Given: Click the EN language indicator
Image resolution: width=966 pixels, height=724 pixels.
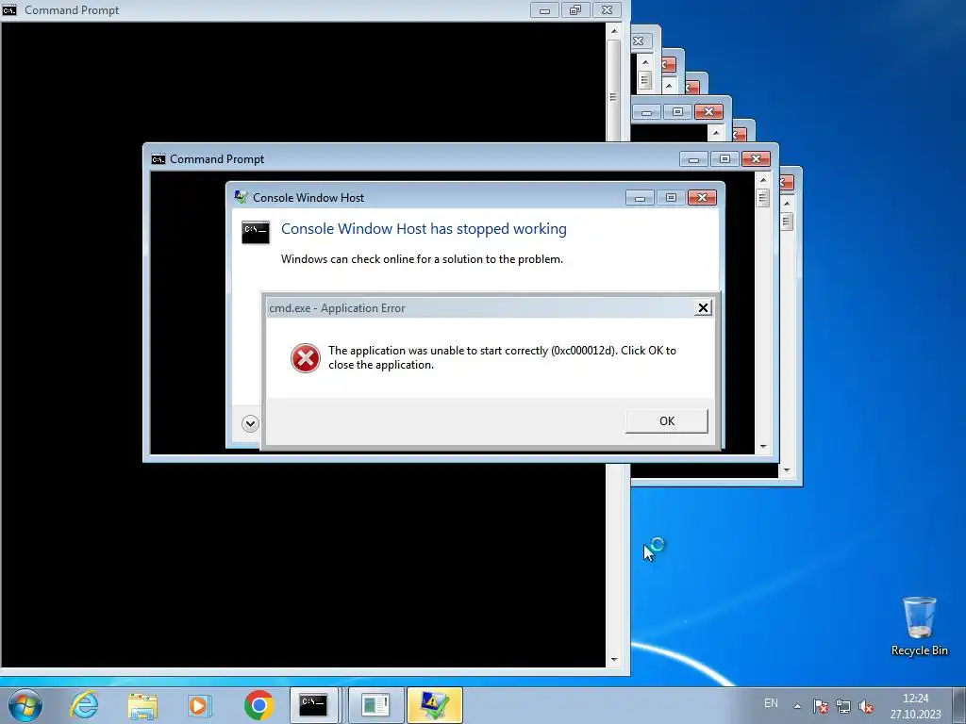Looking at the screenshot, I should 771,703.
